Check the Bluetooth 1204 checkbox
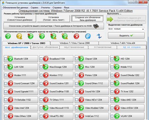Viewport: 149px width, 120px height. click(x=6, y=59)
